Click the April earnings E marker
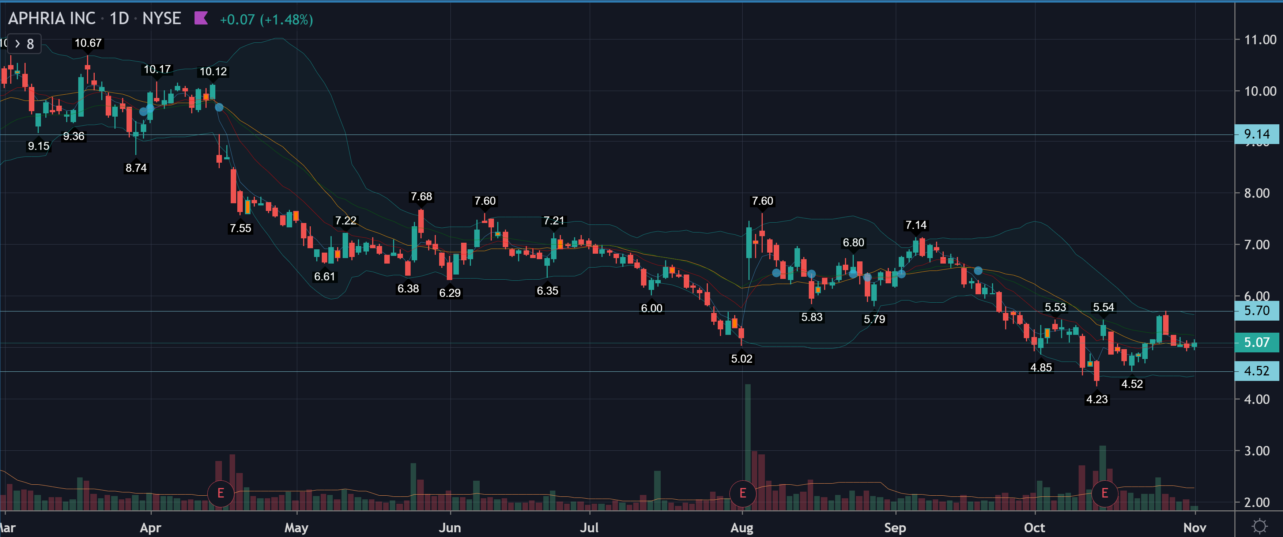 pos(220,493)
